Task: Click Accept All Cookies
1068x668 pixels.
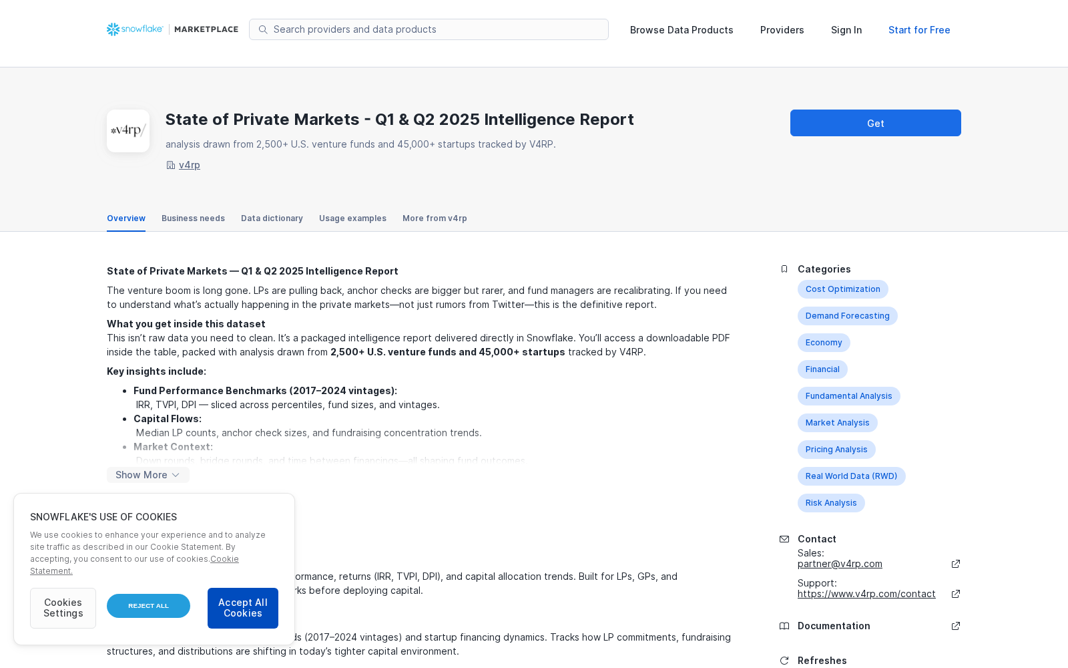Action: coord(243,608)
